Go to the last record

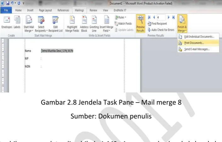pyautogui.click(x=174, y=17)
